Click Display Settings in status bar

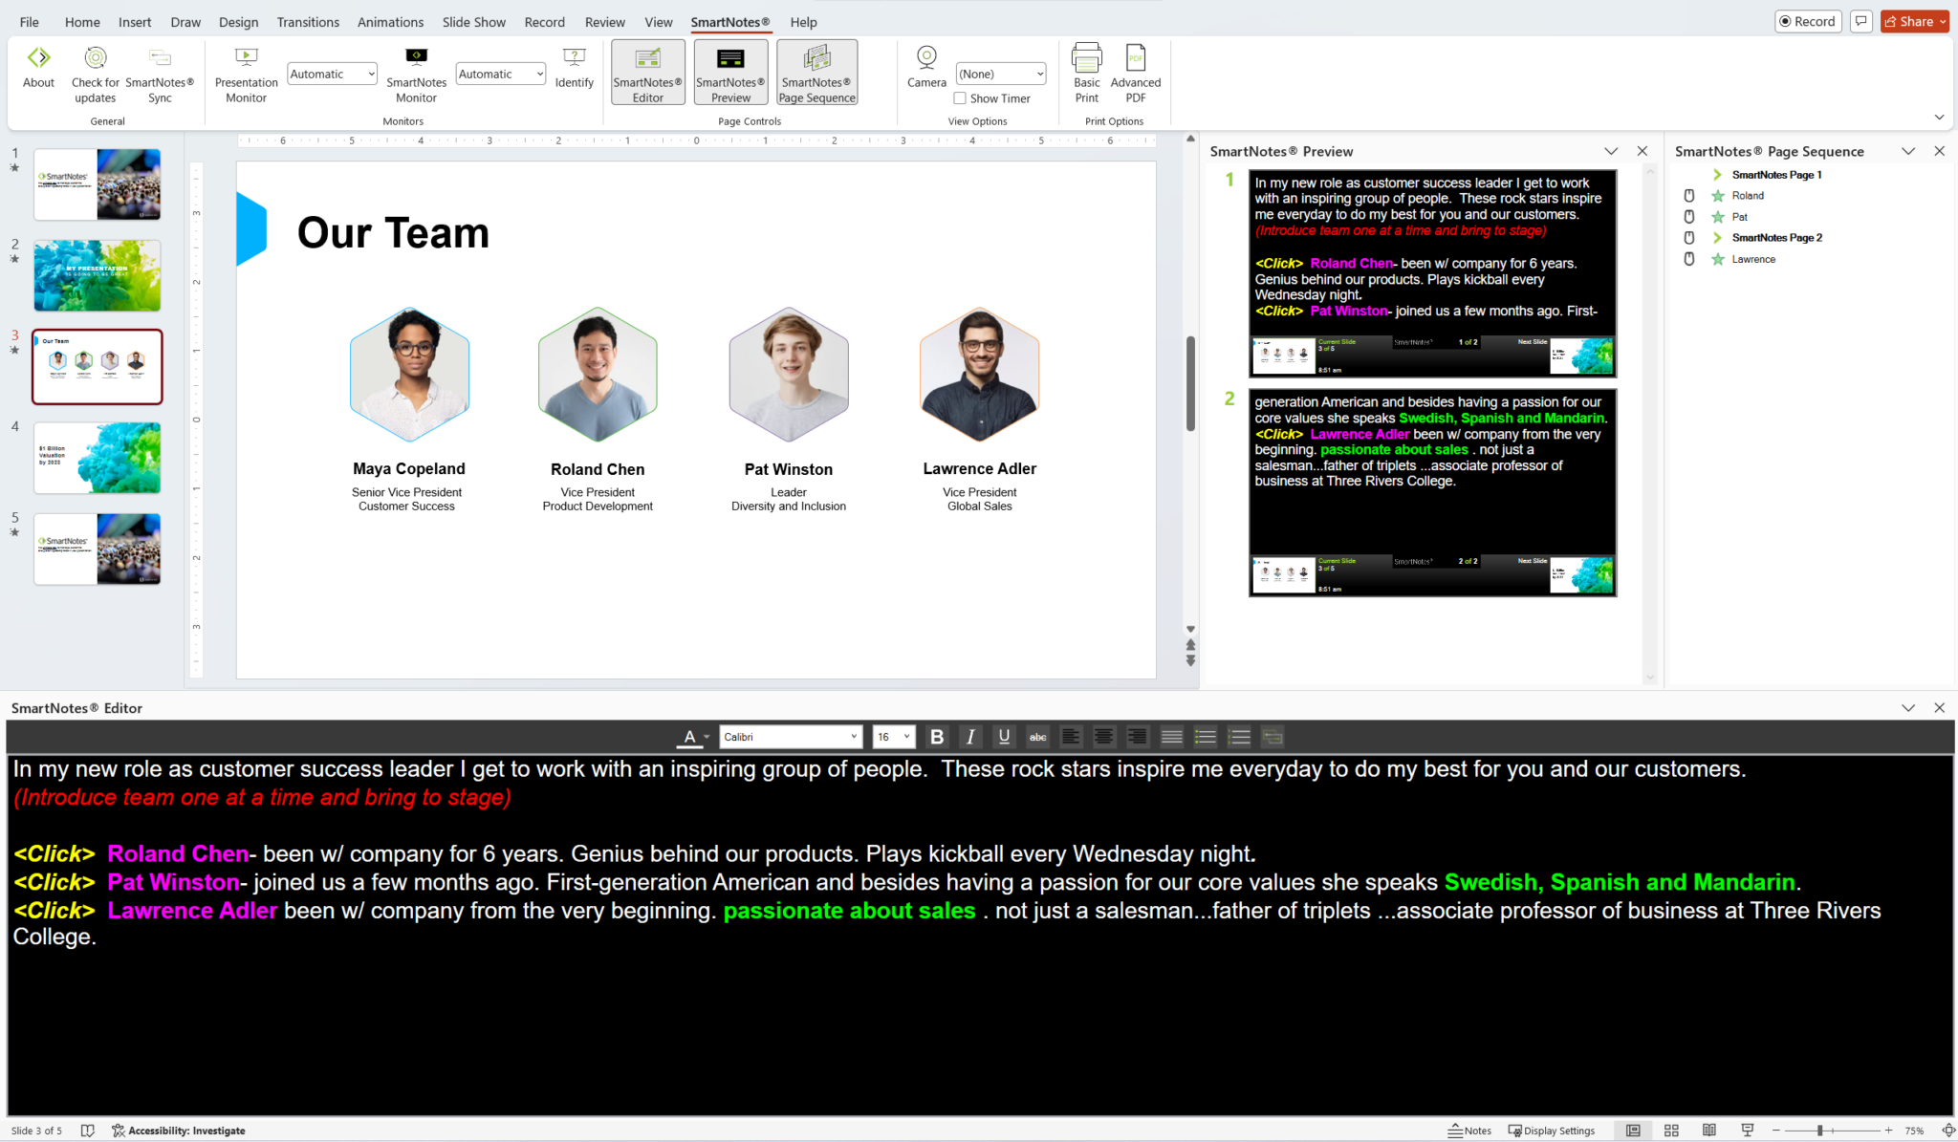(x=1552, y=1131)
